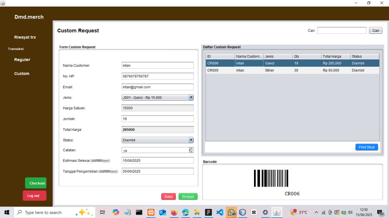Open the Status dropdown
Viewport: 389px width, 218px height.
coord(158,140)
